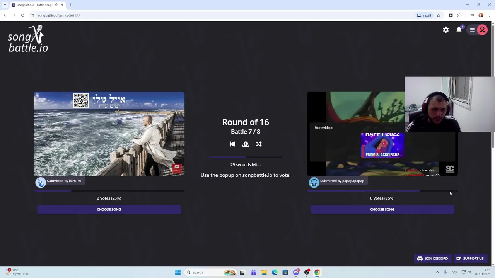Image resolution: width=495 pixels, height=278 pixels.
Task: Switch the keyboard language indicator
Action: click(x=455, y=272)
